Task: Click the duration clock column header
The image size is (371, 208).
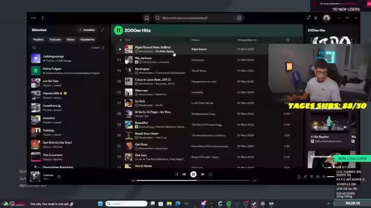Action: pos(288,40)
